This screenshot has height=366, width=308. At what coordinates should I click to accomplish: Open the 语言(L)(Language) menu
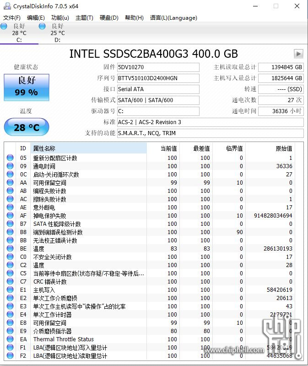pos(173,18)
